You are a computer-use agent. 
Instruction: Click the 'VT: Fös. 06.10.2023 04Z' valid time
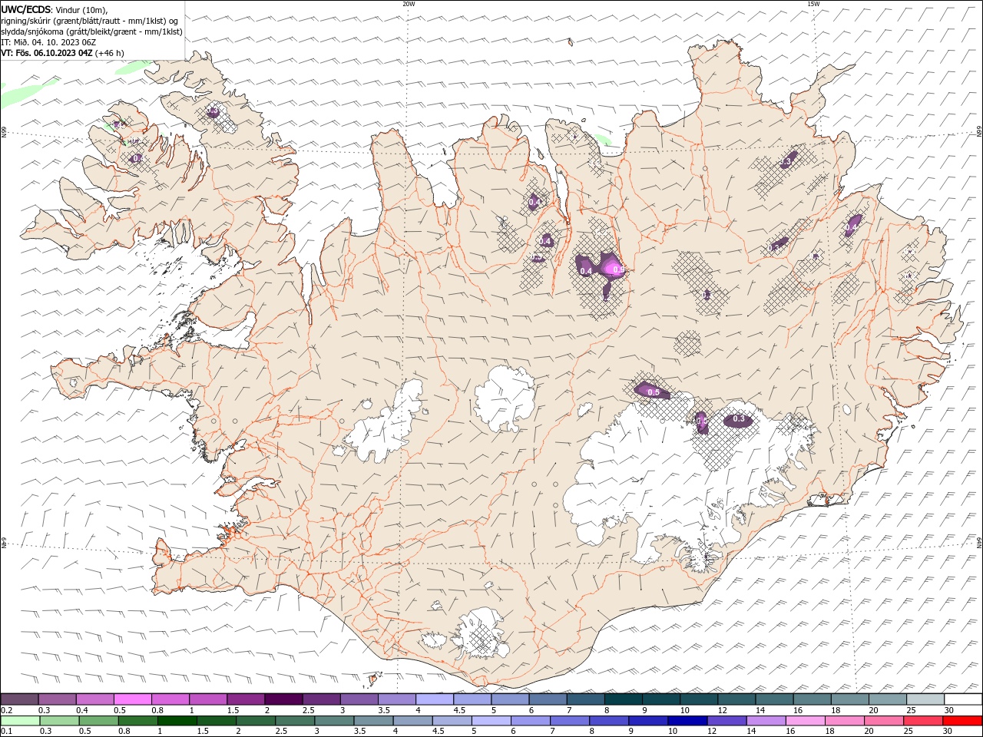coord(47,53)
